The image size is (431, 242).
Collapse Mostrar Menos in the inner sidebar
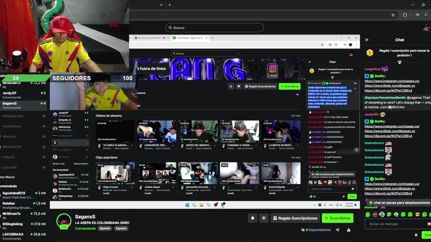[x=81, y=164]
